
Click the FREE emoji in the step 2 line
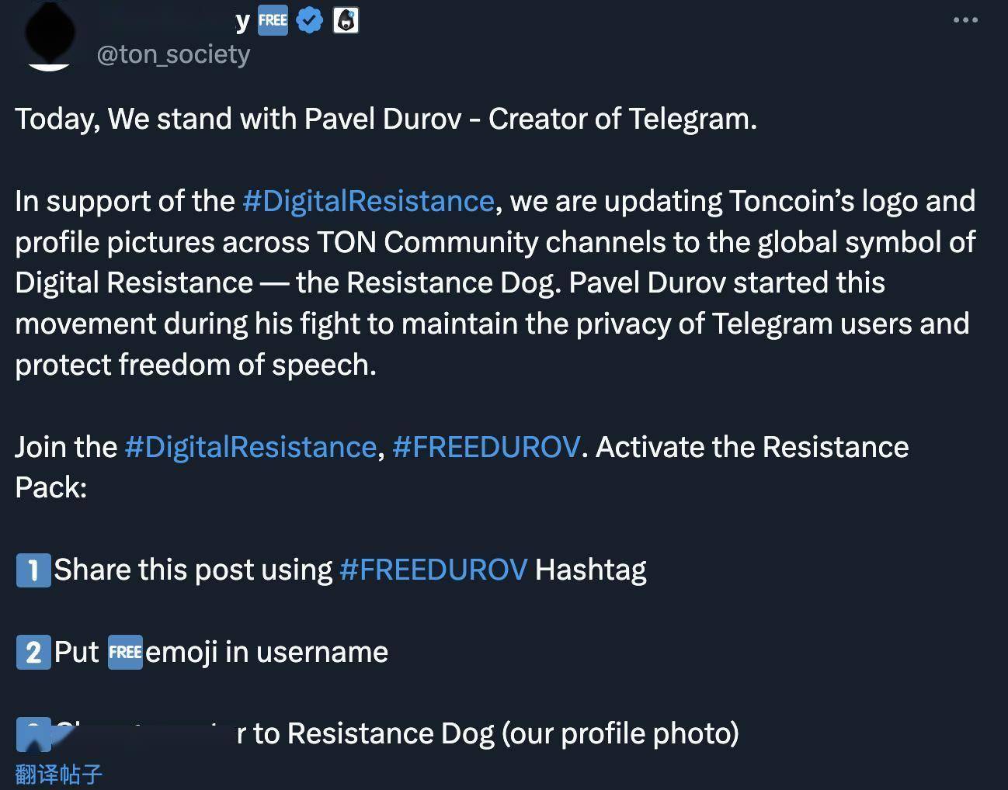tap(125, 652)
